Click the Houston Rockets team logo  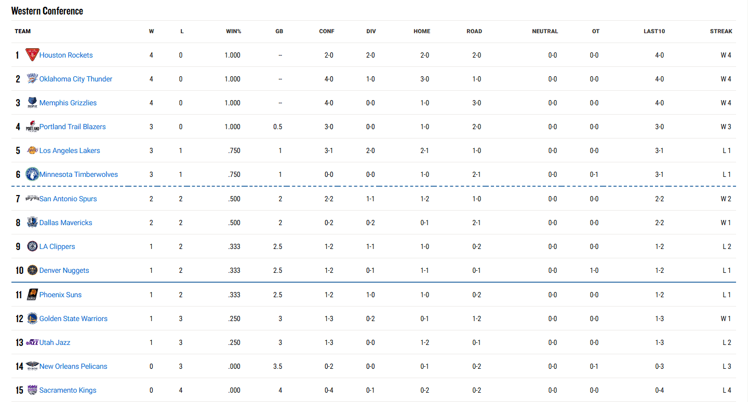32,55
